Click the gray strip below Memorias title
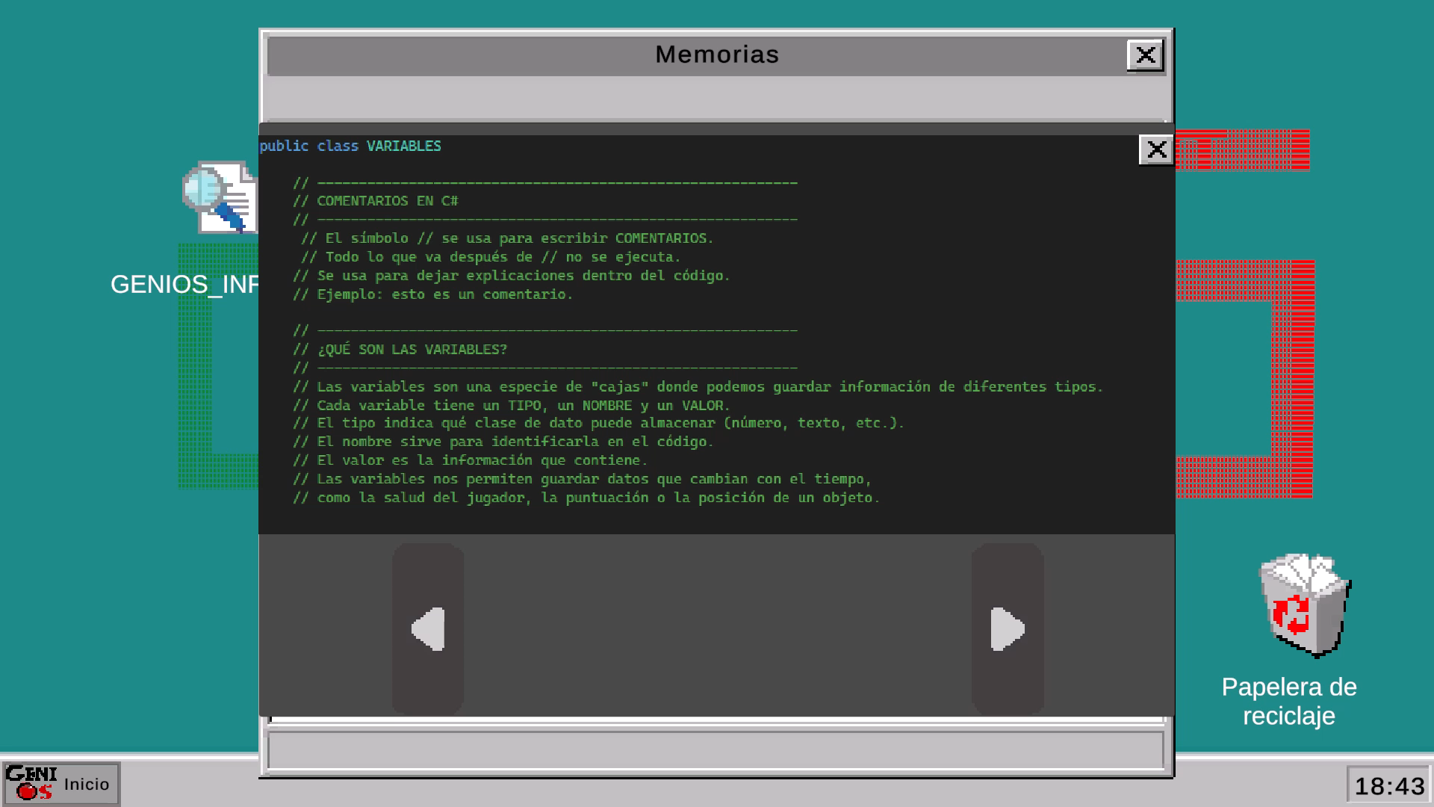 (716, 97)
